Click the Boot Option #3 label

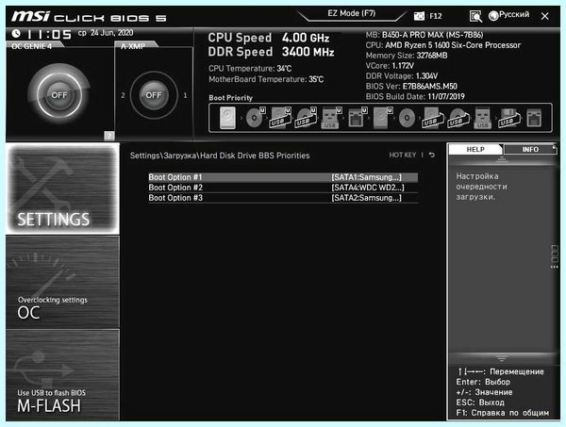[175, 198]
